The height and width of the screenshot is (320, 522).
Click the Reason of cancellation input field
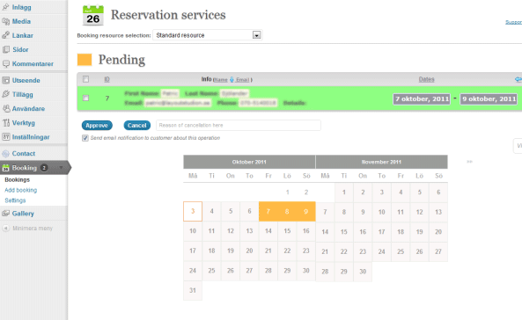pos(239,126)
